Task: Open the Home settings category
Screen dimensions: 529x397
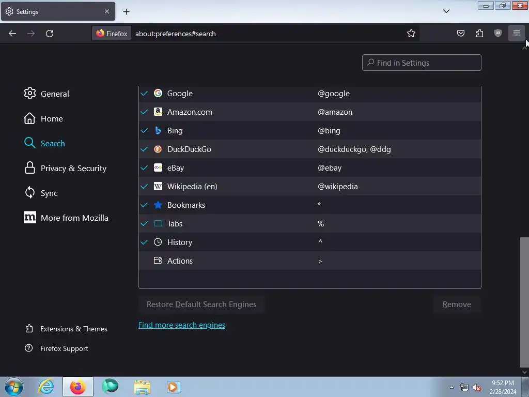Action: [x=43, y=118]
